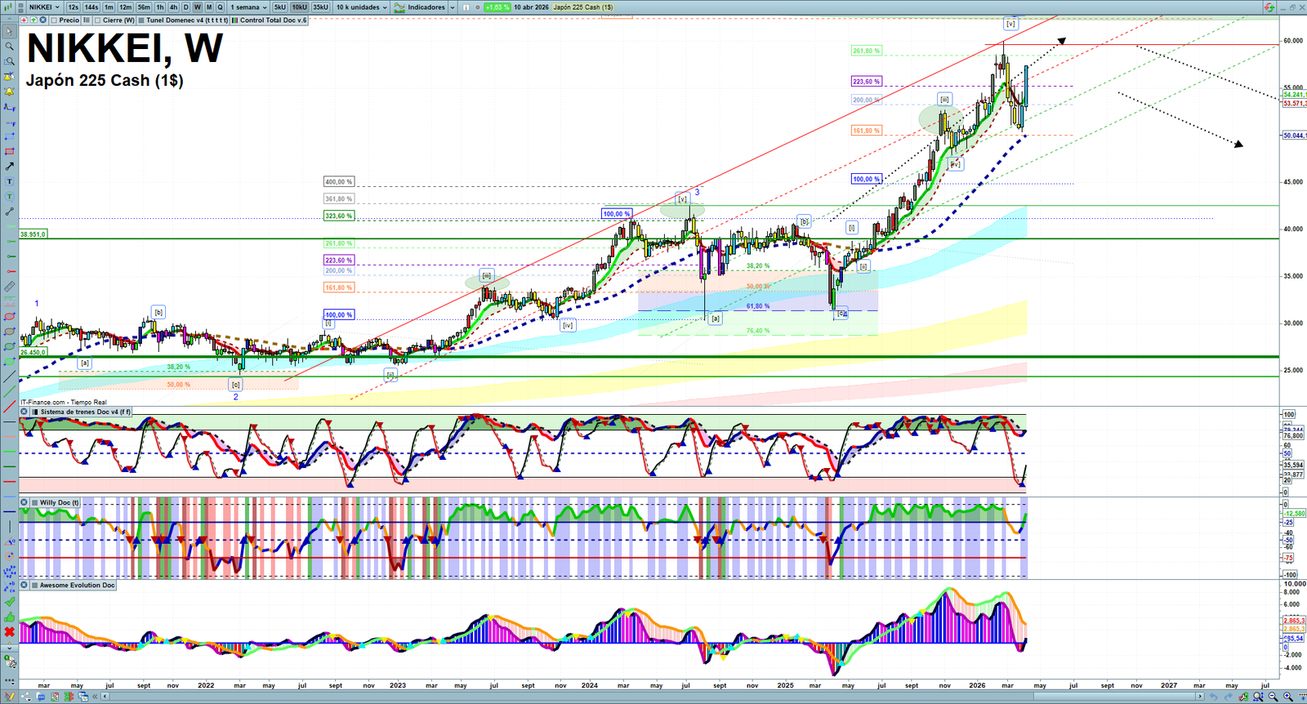Image resolution: width=1307 pixels, height=704 pixels.
Task: Click the green thumbs-up icon in sidebar
Action: pos(9,617)
